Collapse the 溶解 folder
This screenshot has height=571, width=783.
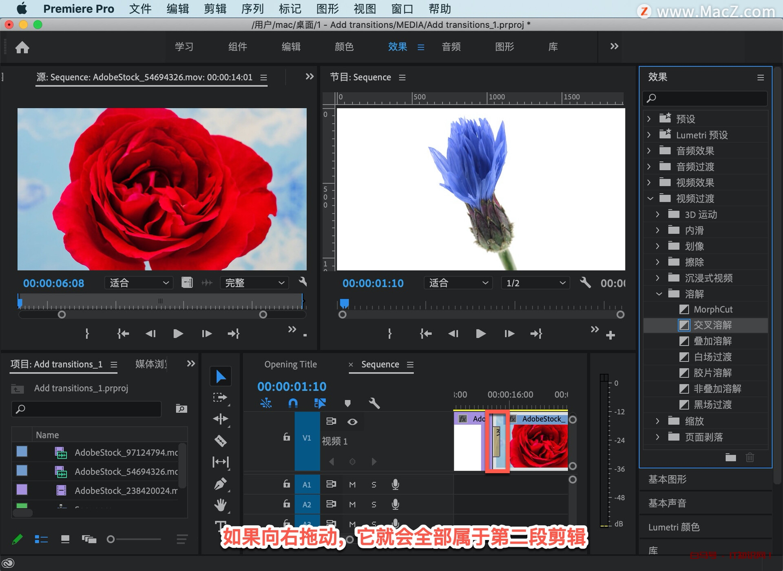(659, 294)
